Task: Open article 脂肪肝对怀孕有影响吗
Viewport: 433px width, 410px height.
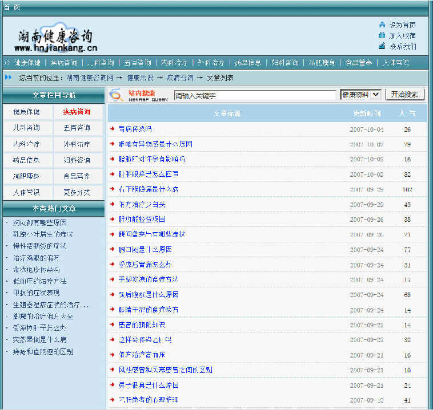Action: pos(152,159)
